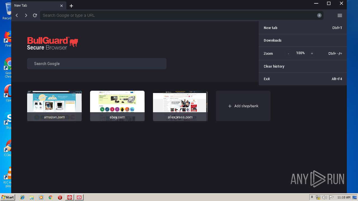This screenshot has height=201, width=358.
Task: Launch Internet Explorer from the taskbar
Action: pyautogui.click(x=22, y=197)
